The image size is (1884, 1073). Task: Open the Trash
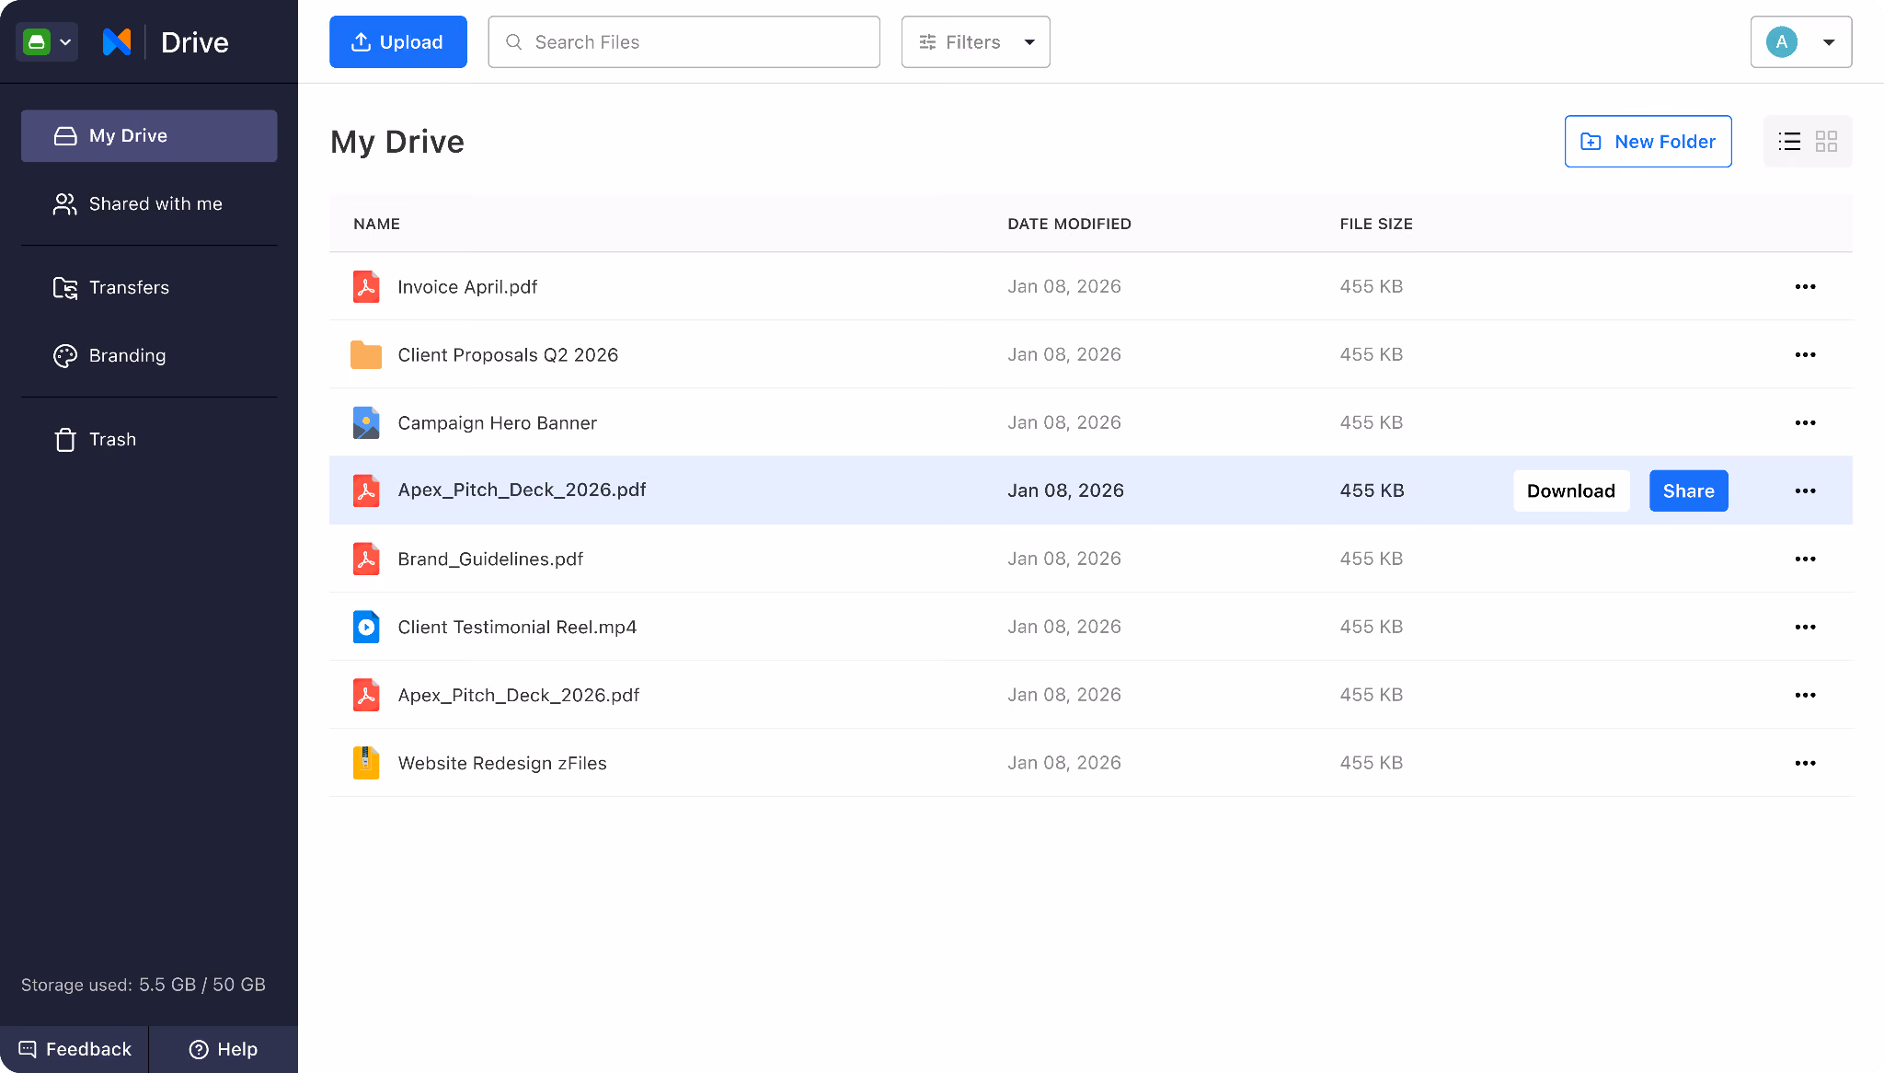tap(149, 440)
